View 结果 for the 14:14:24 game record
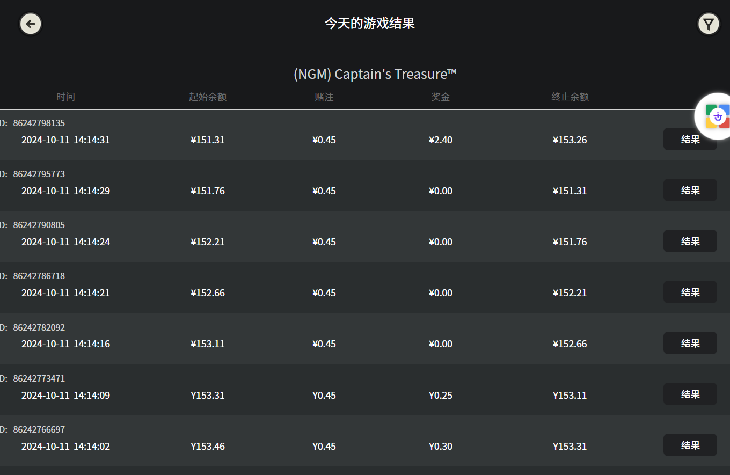Screen dimensions: 730x475 click(x=690, y=241)
